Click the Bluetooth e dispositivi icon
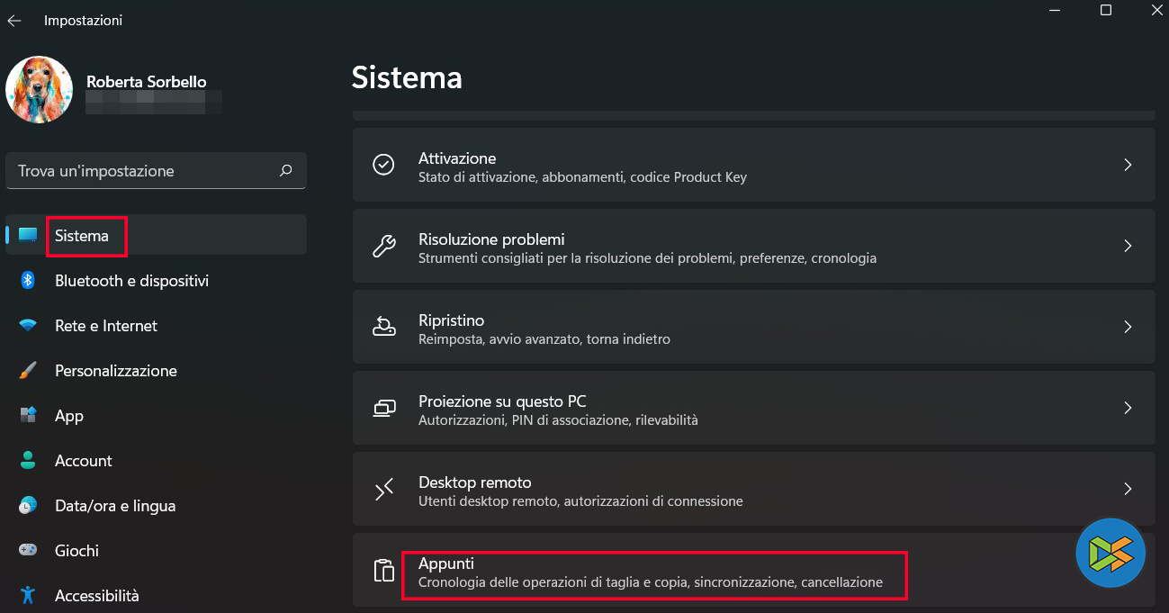 tap(28, 281)
